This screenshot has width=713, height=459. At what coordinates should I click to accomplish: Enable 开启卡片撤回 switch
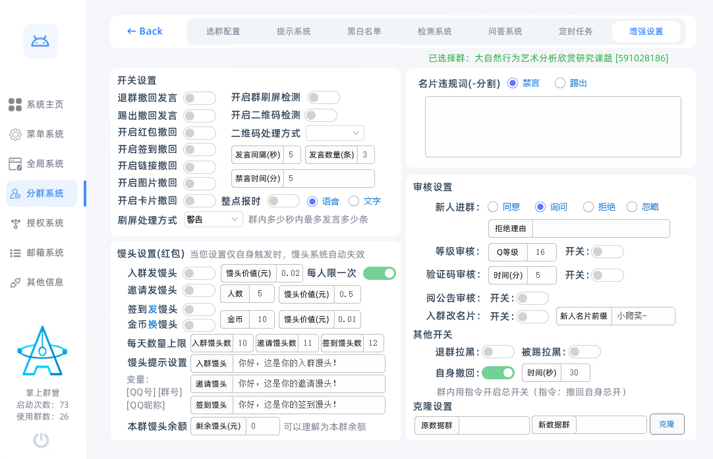(x=200, y=201)
